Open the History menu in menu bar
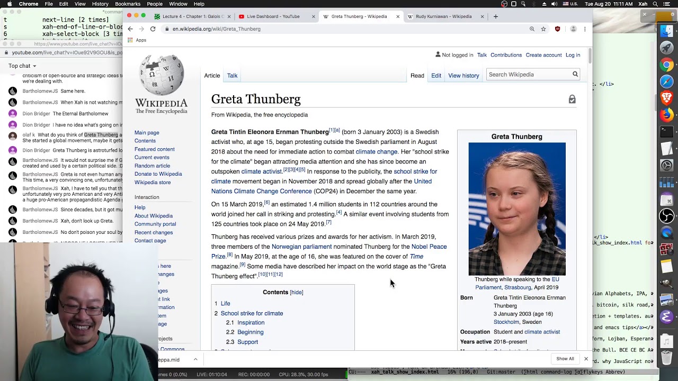The width and height of the screenshot is (678, 381). pos(100,4)
